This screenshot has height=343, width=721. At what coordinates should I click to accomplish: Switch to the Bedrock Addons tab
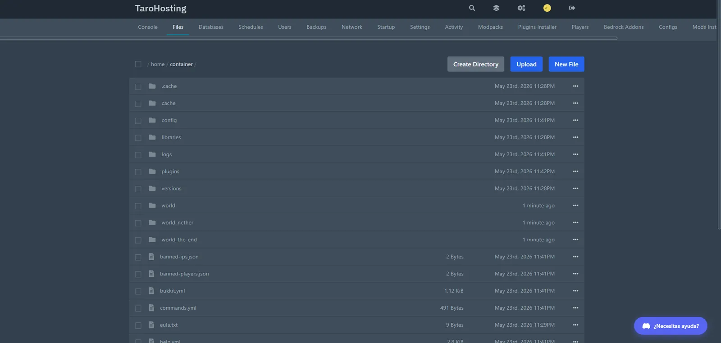pyautogui.click(x=624, y=27)
